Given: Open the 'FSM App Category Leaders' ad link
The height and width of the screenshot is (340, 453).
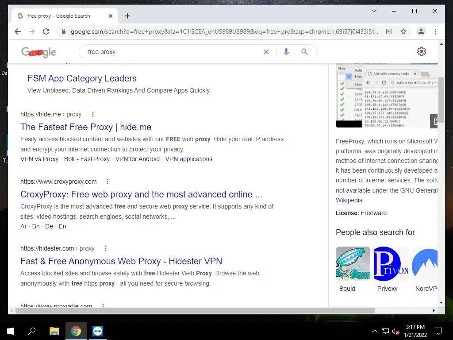Looking at the screenshot, I should coord(82,78).
